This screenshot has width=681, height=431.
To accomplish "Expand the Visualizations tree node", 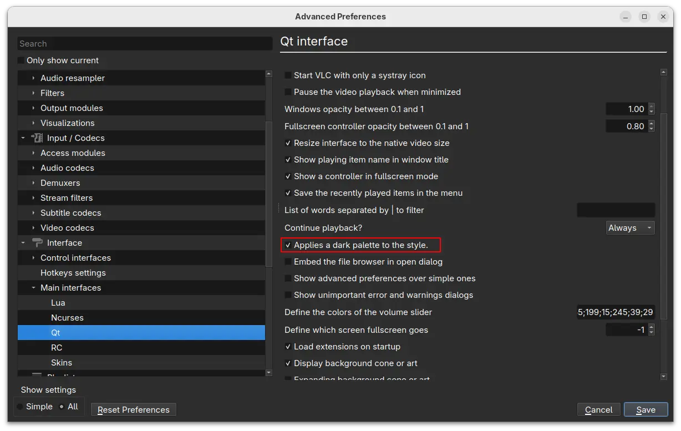I will click(x=33, y=123).
